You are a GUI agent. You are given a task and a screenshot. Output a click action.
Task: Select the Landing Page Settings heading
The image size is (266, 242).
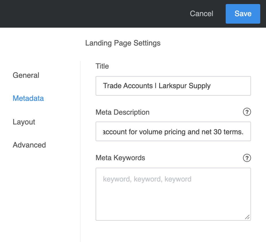coord(123,43)
